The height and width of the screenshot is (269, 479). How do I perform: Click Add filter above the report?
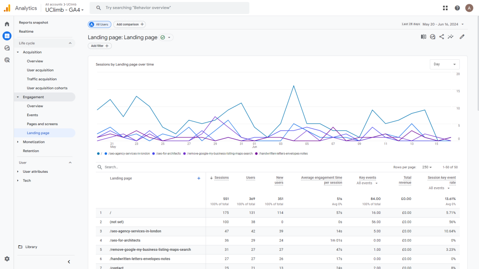99,46
